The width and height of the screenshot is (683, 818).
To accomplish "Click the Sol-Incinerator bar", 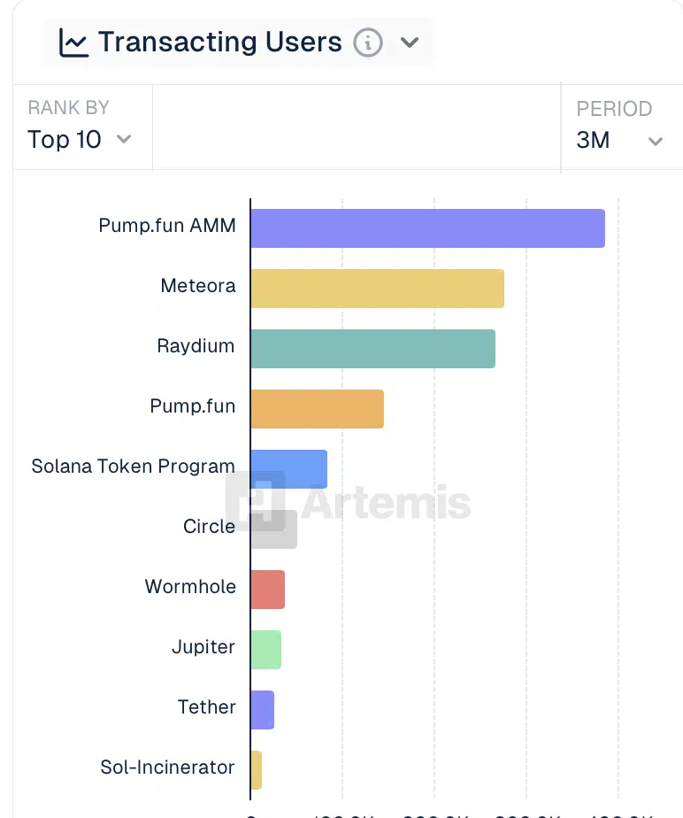I will [x=257, y=770].
